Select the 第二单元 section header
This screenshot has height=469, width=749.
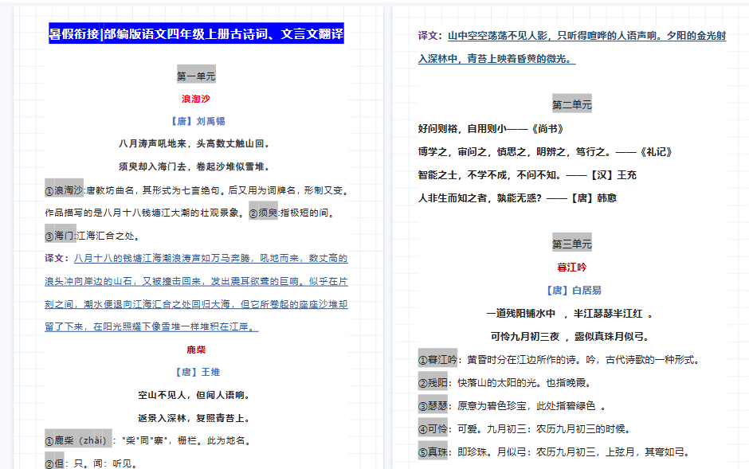[571, 103]
